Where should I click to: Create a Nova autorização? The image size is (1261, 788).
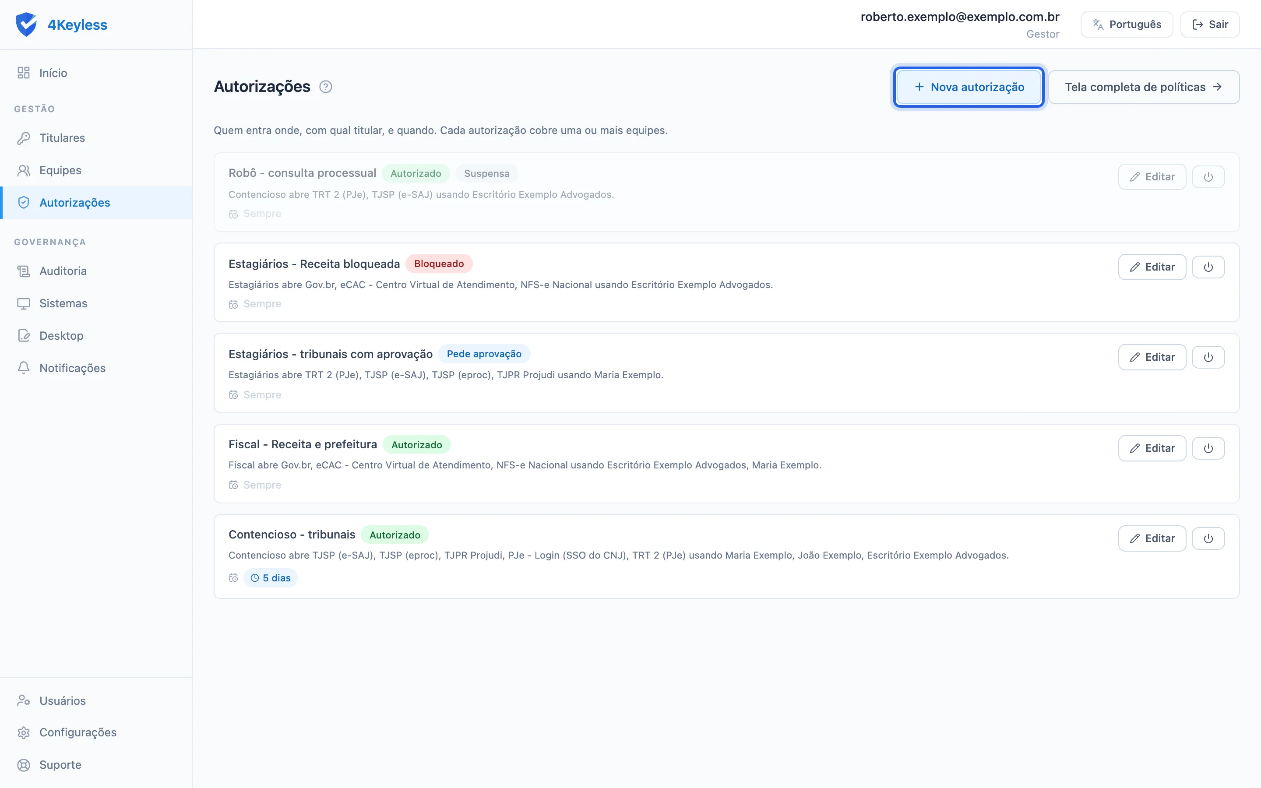click(969, 87)
